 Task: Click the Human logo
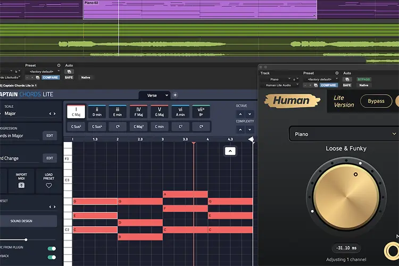(x=292, y=101)
